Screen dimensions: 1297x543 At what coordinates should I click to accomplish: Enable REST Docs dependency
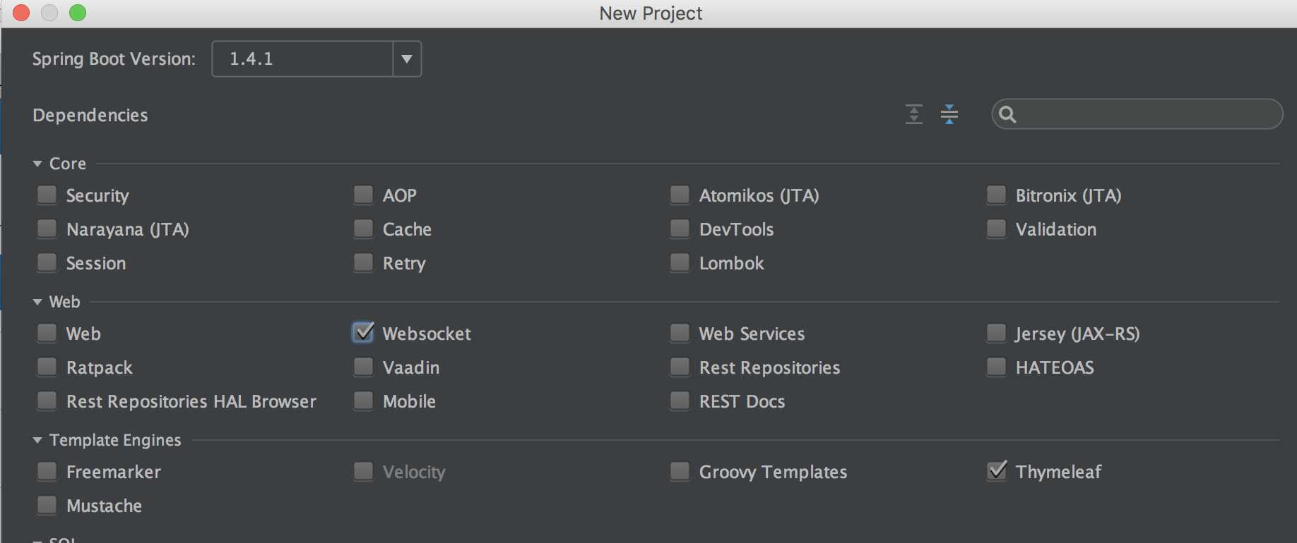point(680,401)
